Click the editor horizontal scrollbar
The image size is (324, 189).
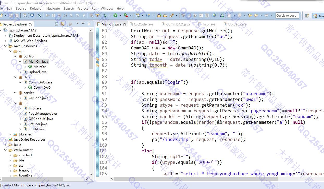click(195, 179)
